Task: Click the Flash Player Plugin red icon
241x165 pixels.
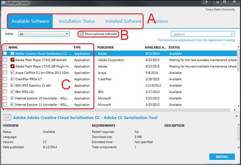Action: point(12,66)
